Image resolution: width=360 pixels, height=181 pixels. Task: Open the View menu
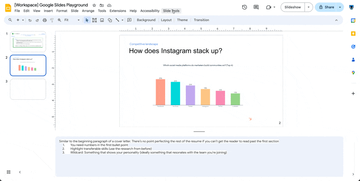point(36,11)
